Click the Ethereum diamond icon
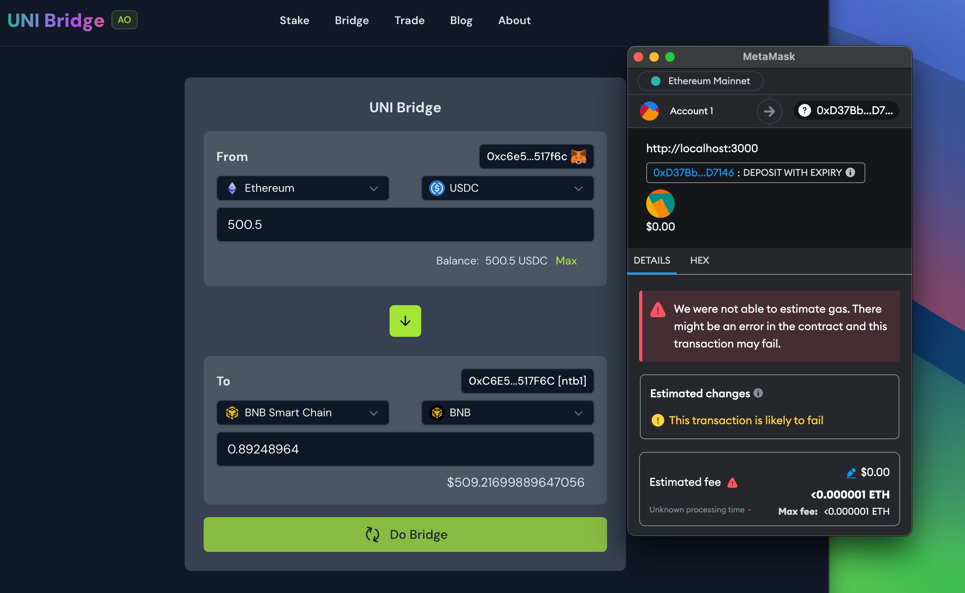The height and width of the screenshot is (593, 965). (232, 188)
